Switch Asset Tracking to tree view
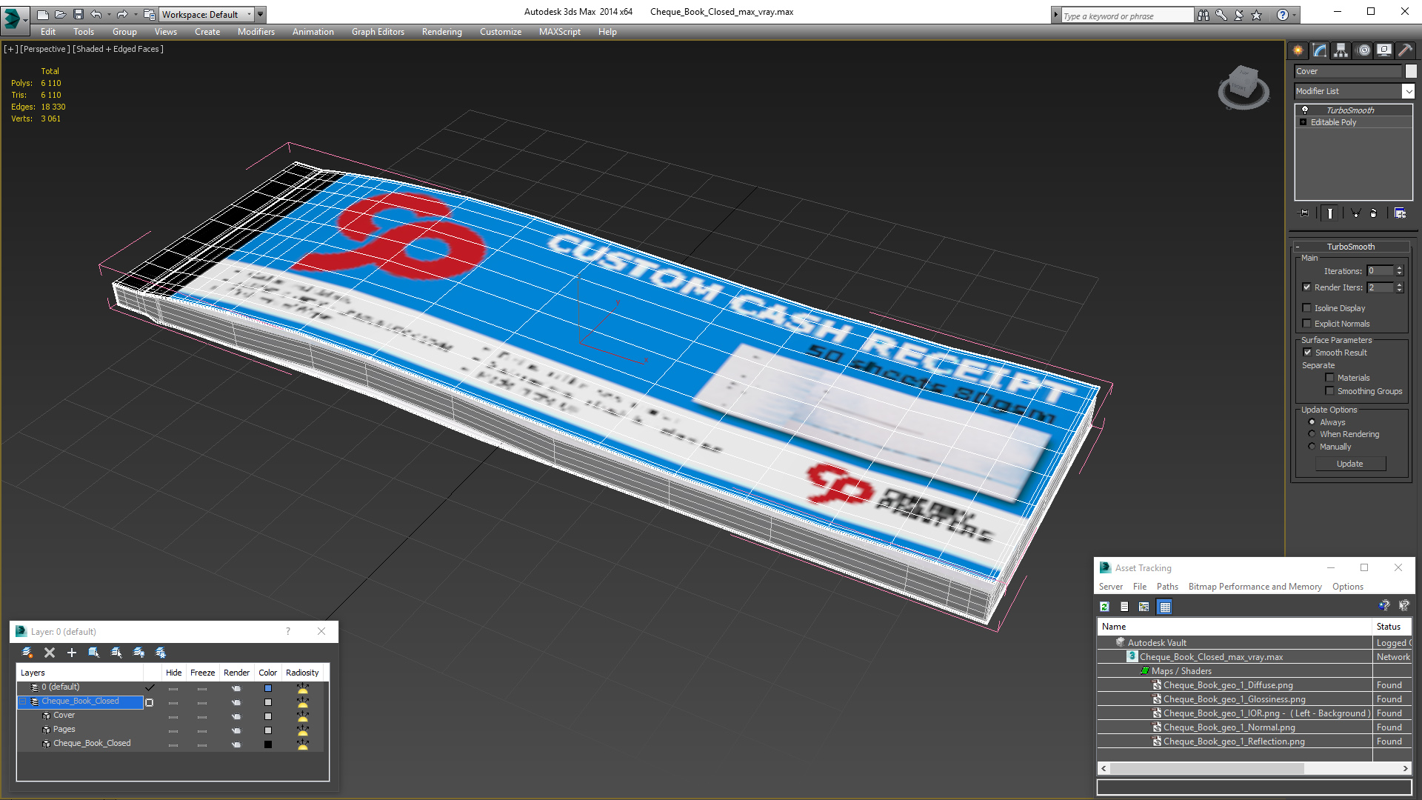Image resolution: width=1422 pixels, height=800 pixels. (x=1144, y=607)
